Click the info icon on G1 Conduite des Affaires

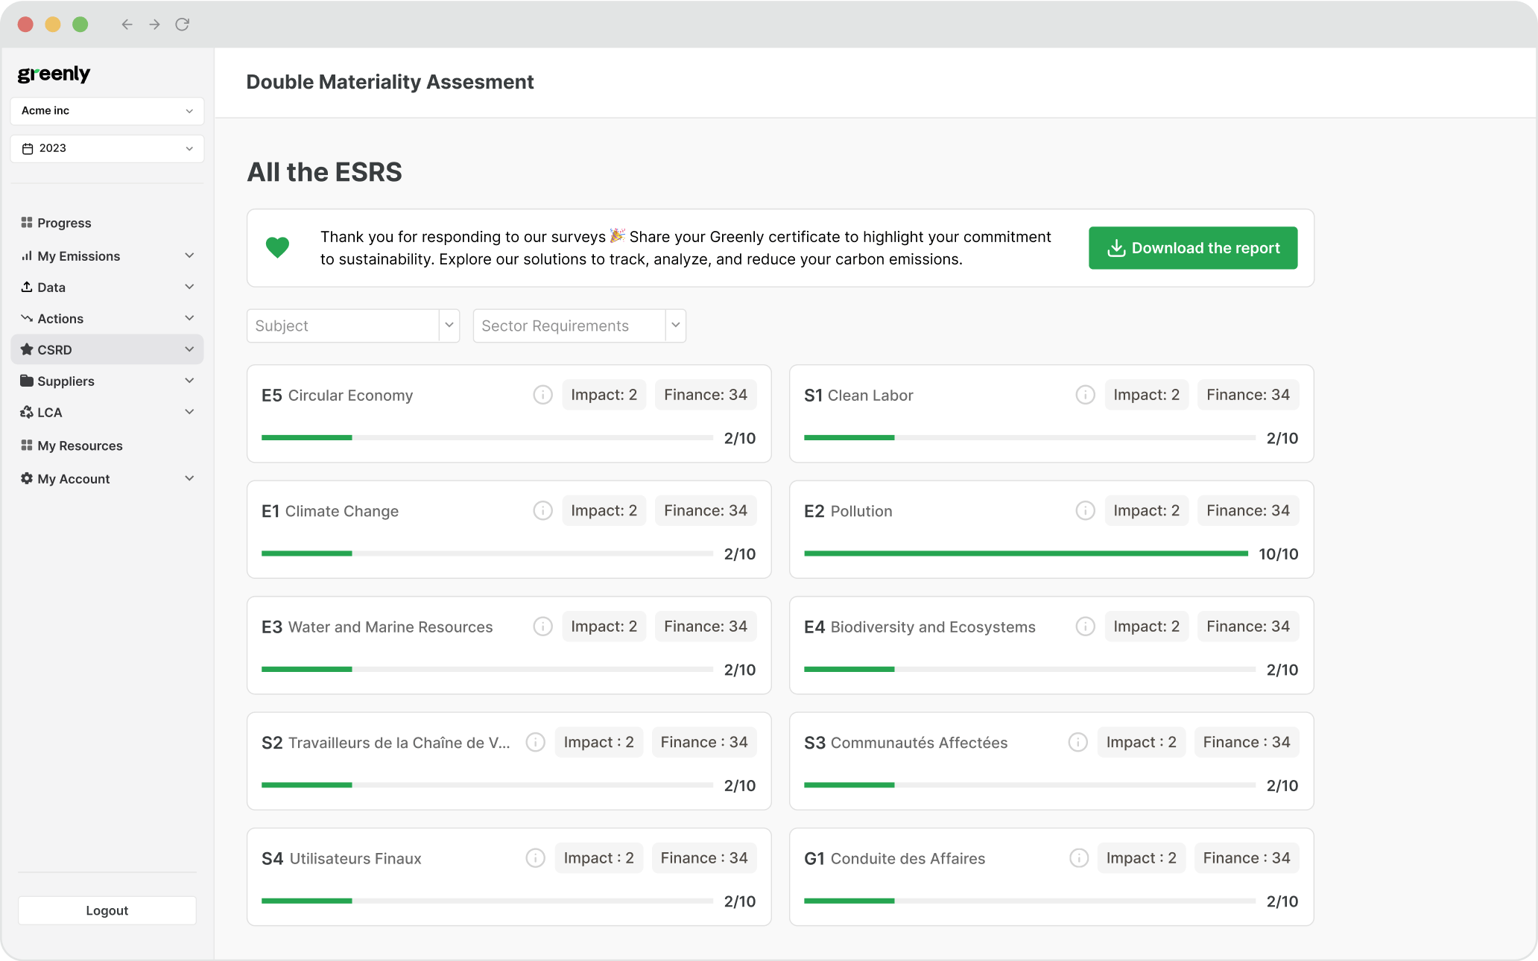pyautogui.click(x=1078, y=857)
